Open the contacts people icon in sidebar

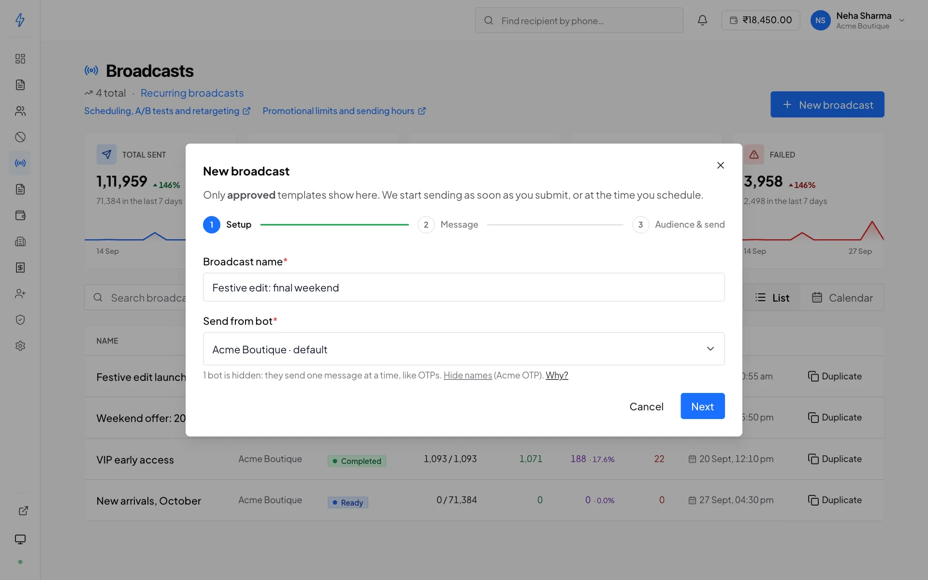point(20,111)
